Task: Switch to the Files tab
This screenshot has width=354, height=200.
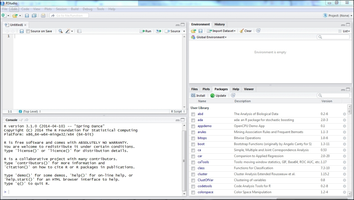Action: point(194,89)
